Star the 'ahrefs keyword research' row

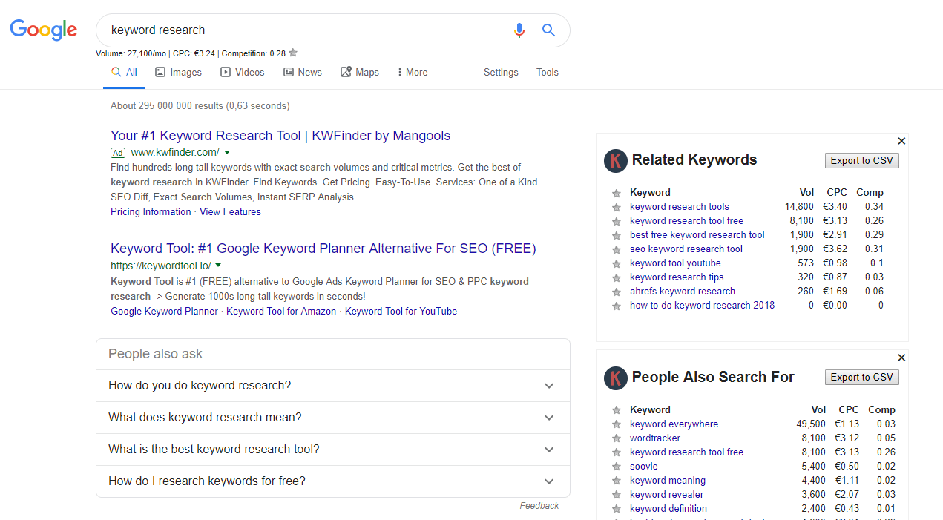point(616,292)
